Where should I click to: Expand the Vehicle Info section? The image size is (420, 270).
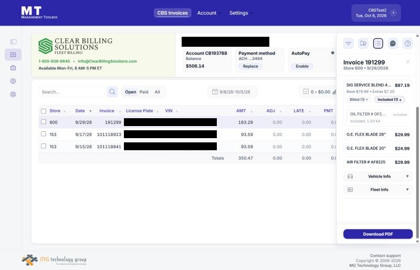click(378, 176)
